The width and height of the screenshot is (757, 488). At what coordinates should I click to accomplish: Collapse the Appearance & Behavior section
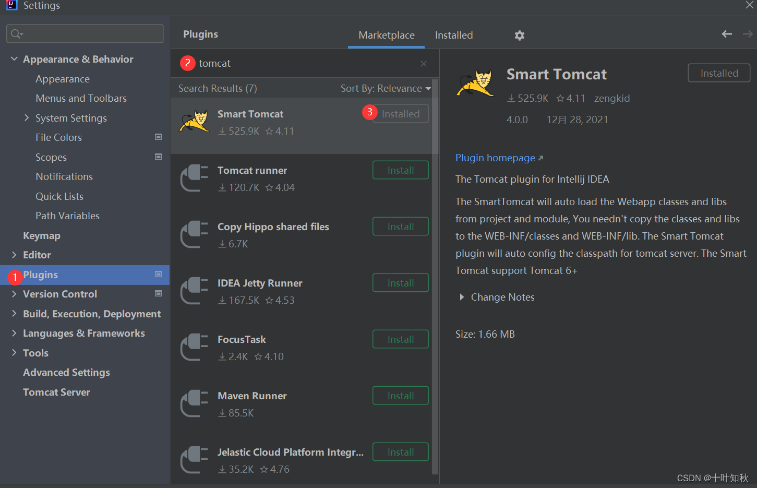coord(14,59)
